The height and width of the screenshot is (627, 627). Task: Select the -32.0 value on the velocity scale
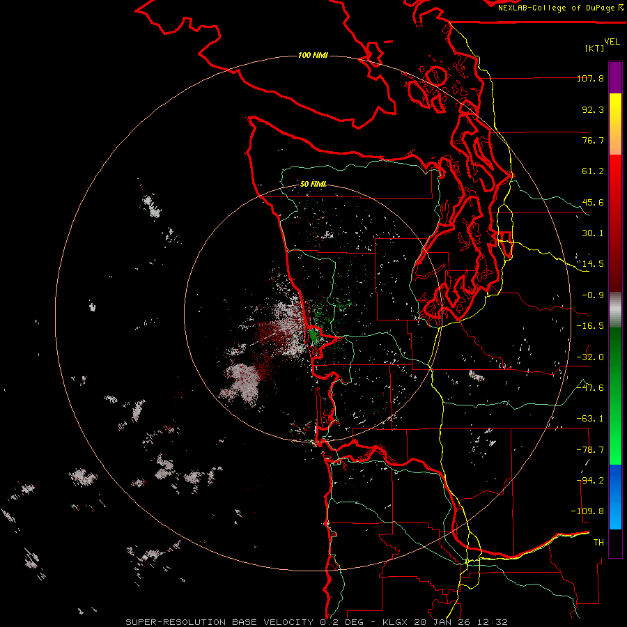point(590,357)
